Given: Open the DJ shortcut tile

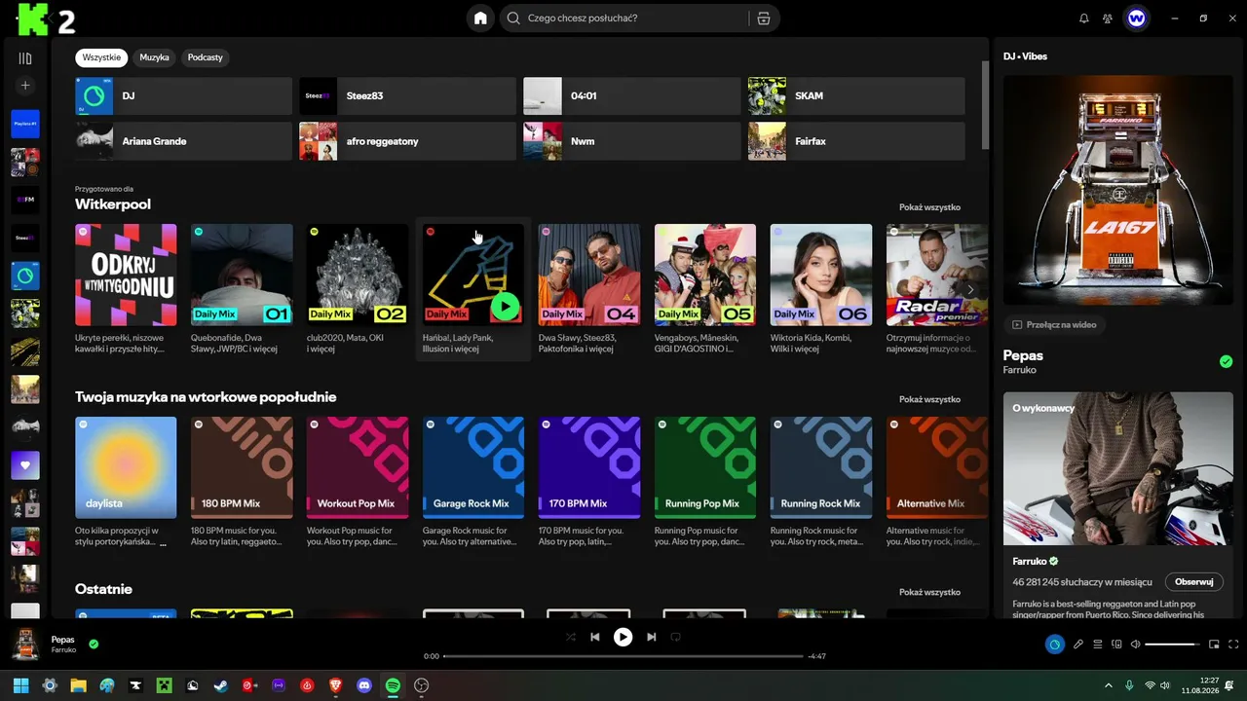Looking at the screenshot, I should coord(183,96).
